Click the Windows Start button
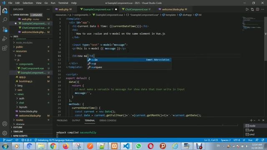The image size is (267, 150). tap(5, 146)
